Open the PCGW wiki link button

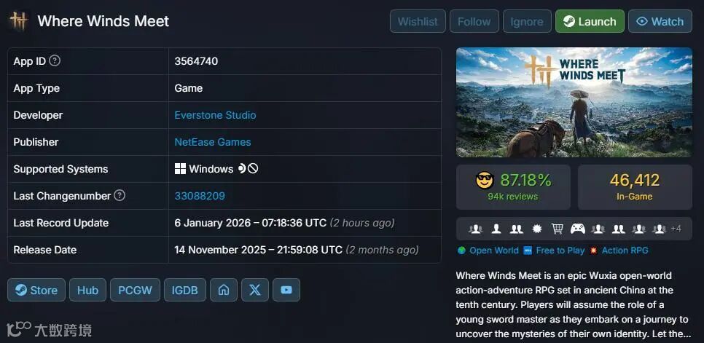[x=135, y=290]
